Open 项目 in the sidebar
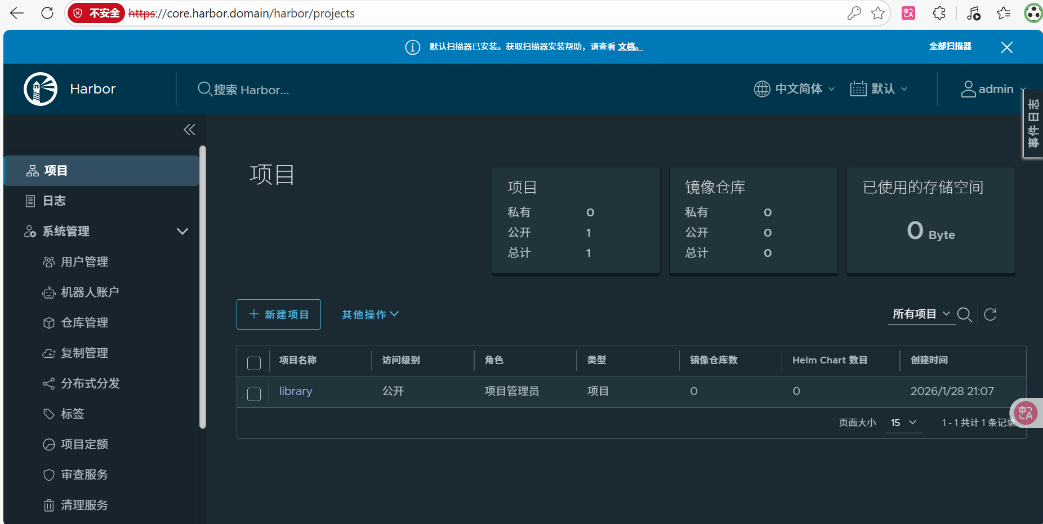This screenshot has height=524, width=1043. click(101, 171)
